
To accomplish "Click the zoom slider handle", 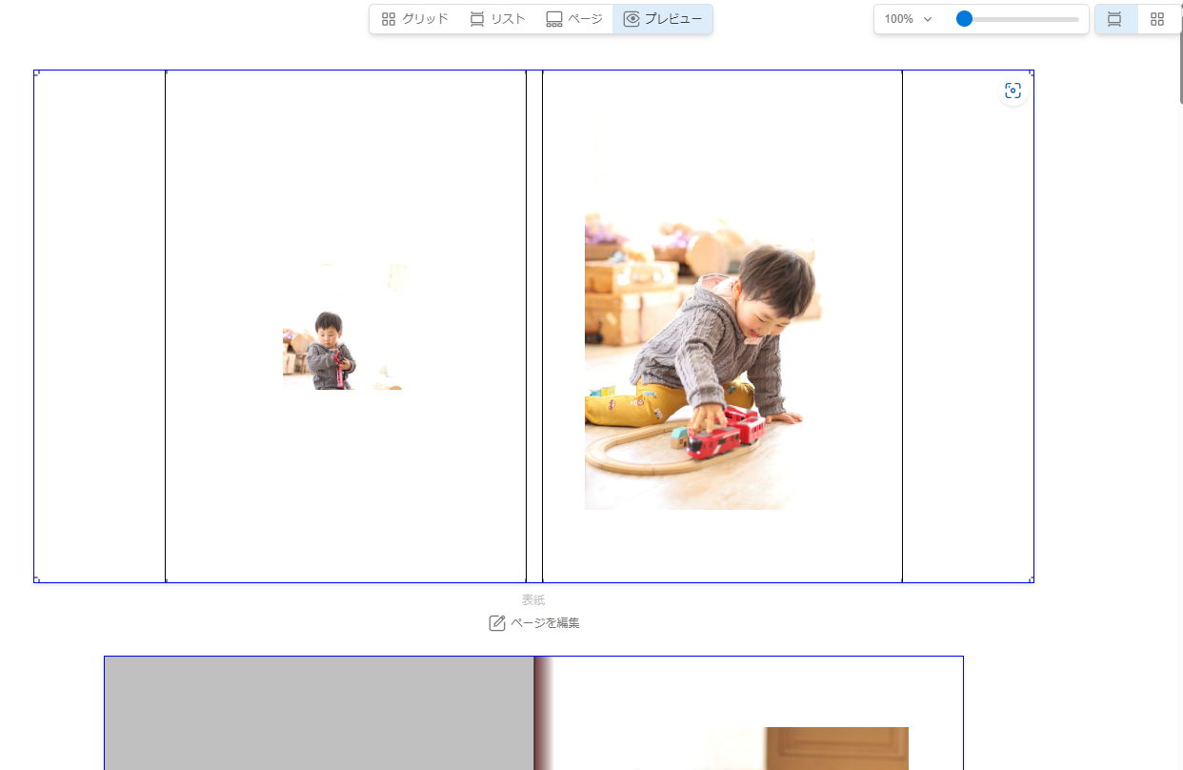I will (964, 19).
